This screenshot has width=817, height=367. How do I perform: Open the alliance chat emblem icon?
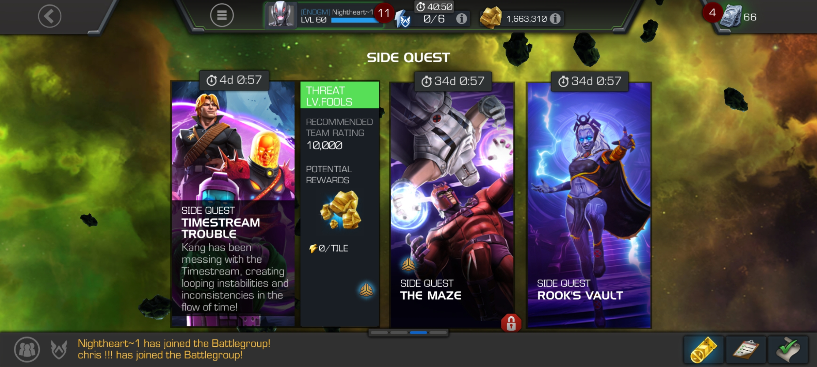(59, 349)
